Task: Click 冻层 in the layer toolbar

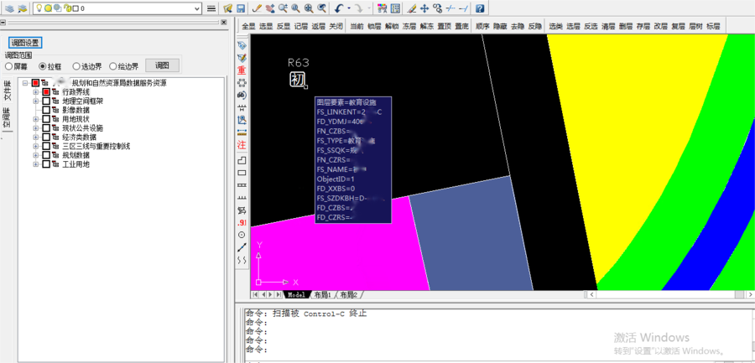Action: (x=409, y=26)
